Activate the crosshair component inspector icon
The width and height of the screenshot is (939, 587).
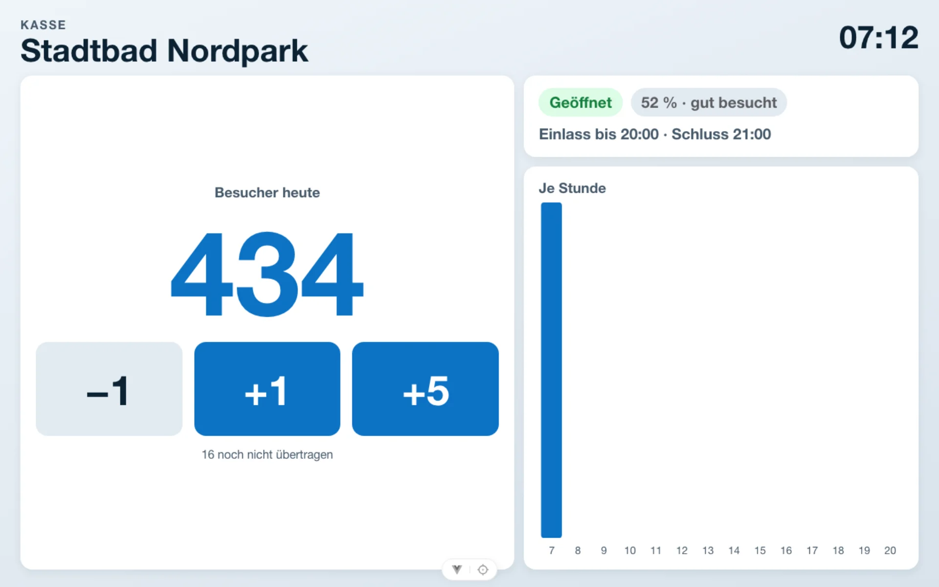[483, 569]
